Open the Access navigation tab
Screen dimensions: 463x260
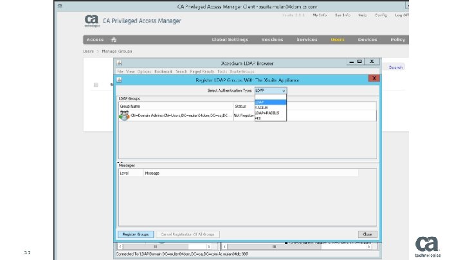pyautogui.click(x=95, y=40)
